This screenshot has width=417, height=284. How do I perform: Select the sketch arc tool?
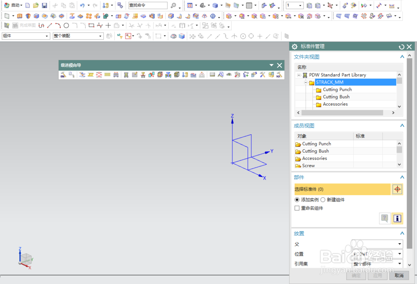click(x=58, y=25)
